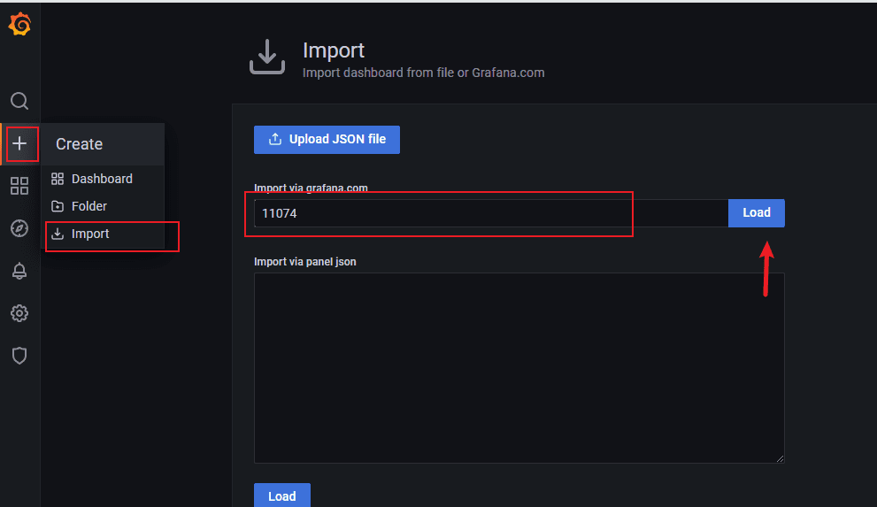Screen dimensions: 877x507
Task: Click the large Import download icon in header
Action: [266, 58]
